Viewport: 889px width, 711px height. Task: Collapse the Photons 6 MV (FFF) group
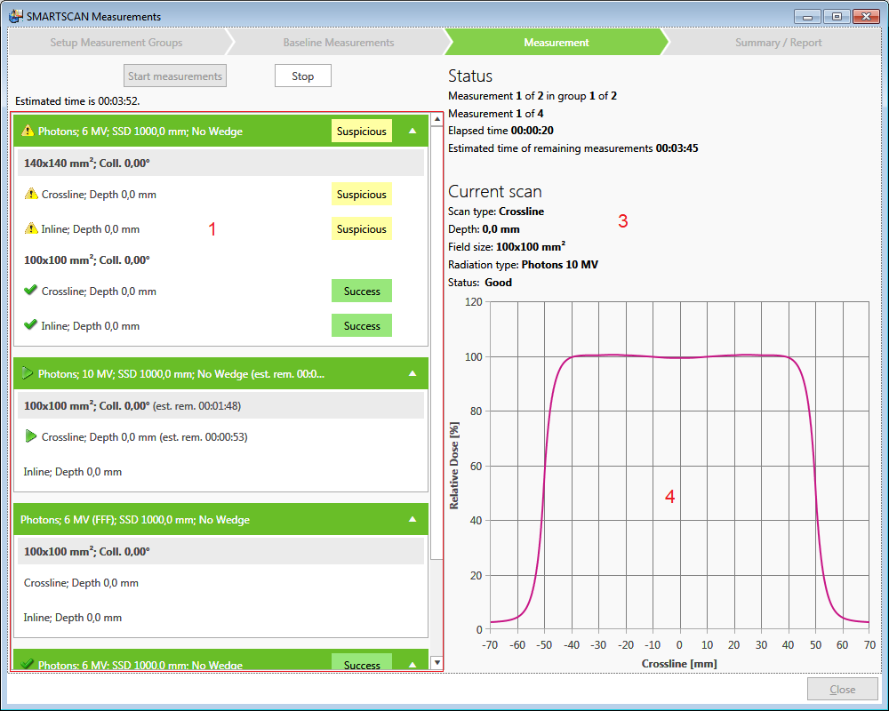click(x=412, y=519)
